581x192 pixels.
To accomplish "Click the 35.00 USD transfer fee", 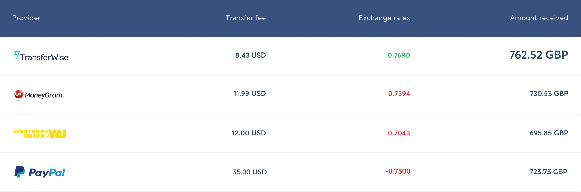I will (249, 172).
